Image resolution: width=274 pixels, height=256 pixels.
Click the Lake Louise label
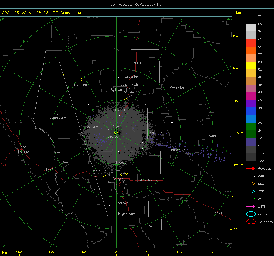[x=23, y=149]
